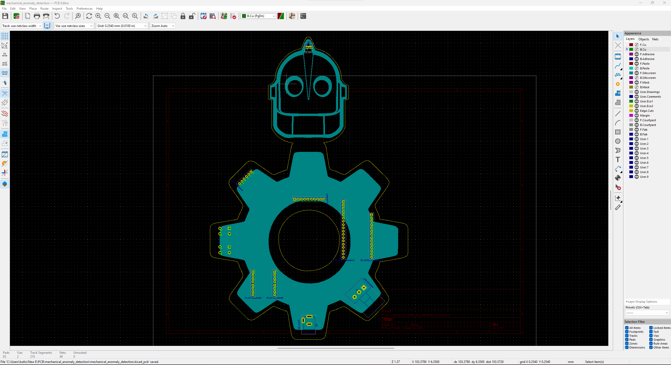Image resolution: width=671 pixels, height=365 pixels.
Task: Click the Footprints checkbox in Selection Filter
Action: click(626, 332)
